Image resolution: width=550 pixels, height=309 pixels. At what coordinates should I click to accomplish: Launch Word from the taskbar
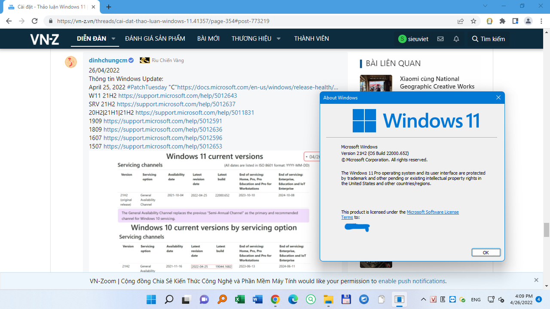point(257,299)
